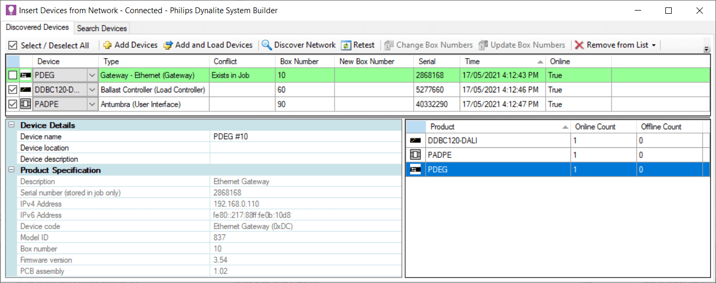Click the Device location input field
716x283 pixels.
pyautogui.click(x=306, y=148)
